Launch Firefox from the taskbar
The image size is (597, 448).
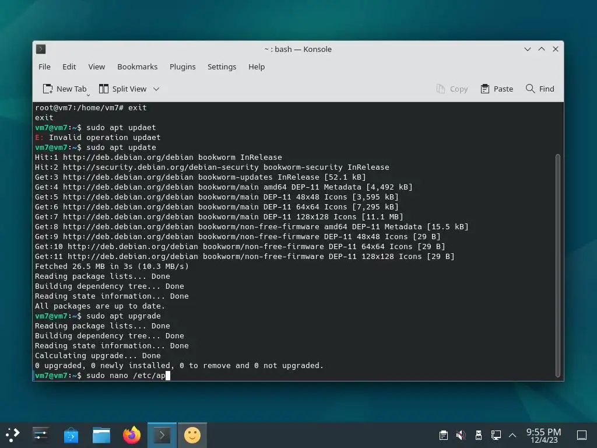(x=132, y=435)
